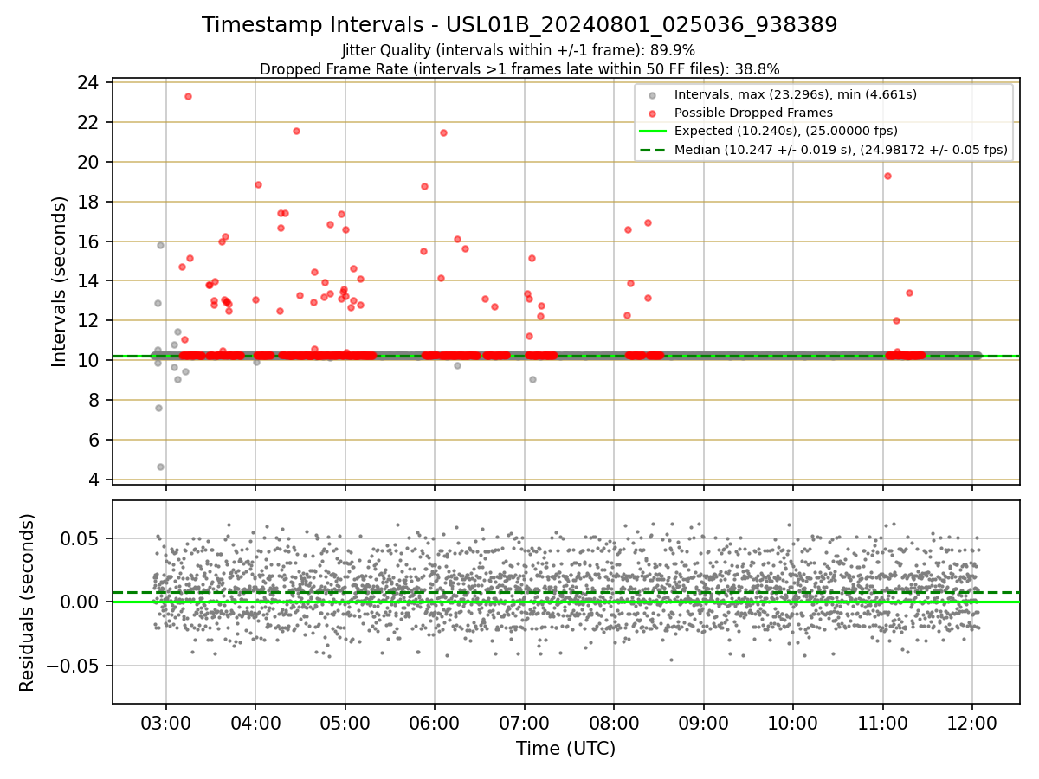Click the solid green line sample in the legend
Viewport: 1039px width, 779px height.
tap(653, 132)
